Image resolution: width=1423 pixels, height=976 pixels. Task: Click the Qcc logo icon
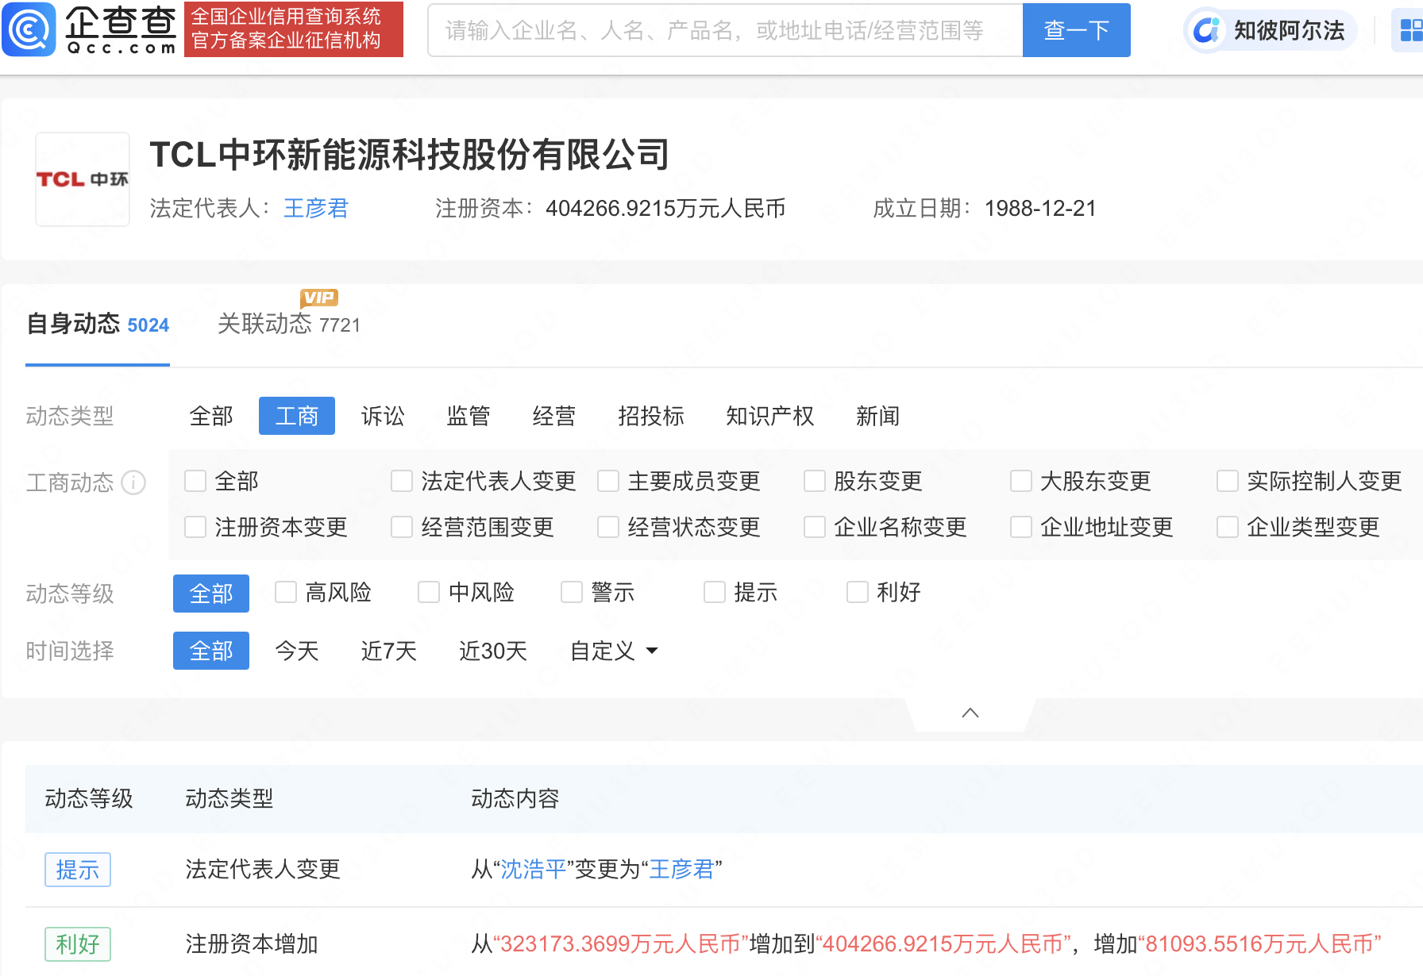[x=29, y=29]
